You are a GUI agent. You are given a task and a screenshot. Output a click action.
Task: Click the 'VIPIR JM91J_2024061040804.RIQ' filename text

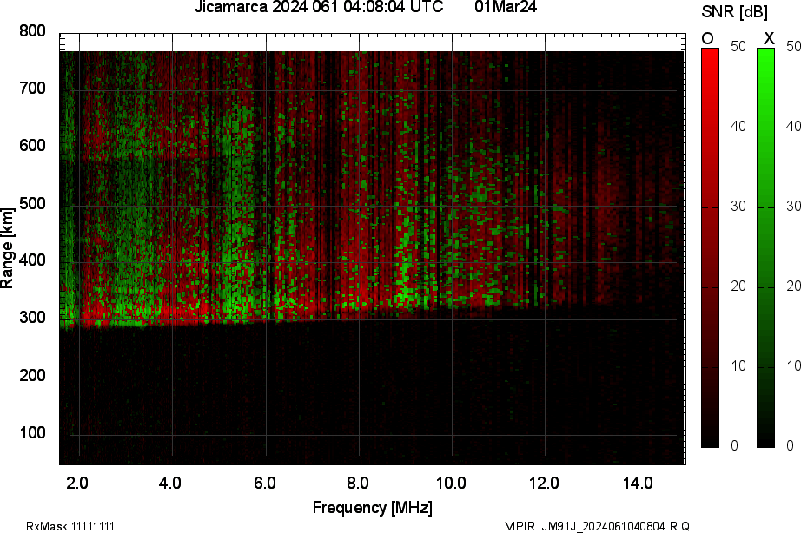coord(597,526)
